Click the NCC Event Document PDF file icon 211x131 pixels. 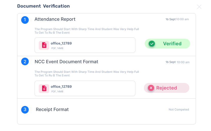pos(44,89)
